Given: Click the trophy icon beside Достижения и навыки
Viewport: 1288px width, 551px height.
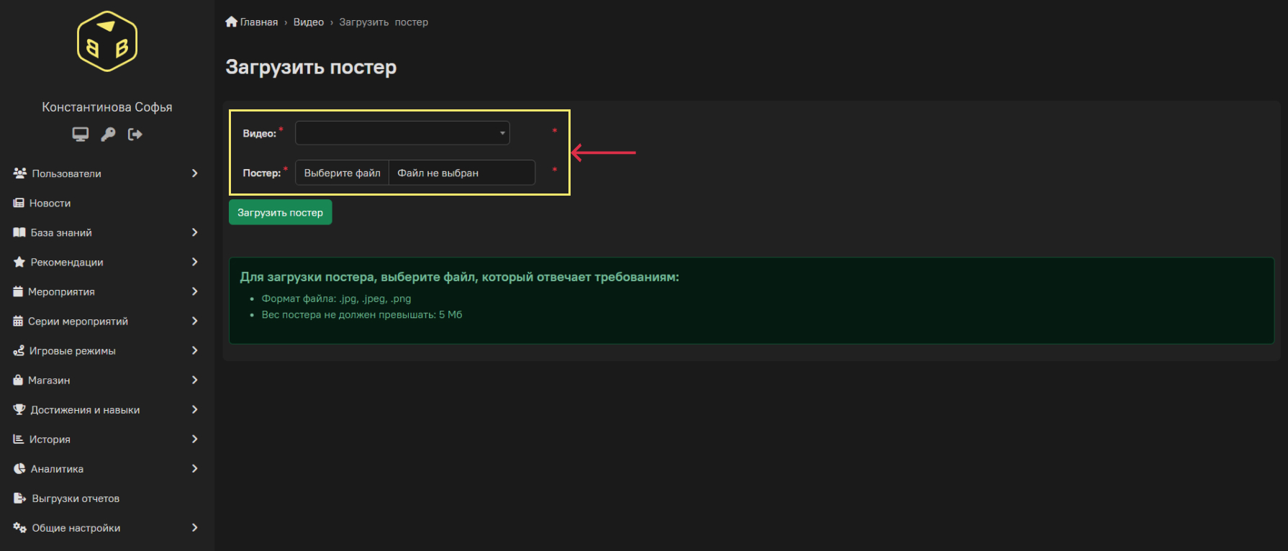Looking at the screenshot, I should [19, 409].
